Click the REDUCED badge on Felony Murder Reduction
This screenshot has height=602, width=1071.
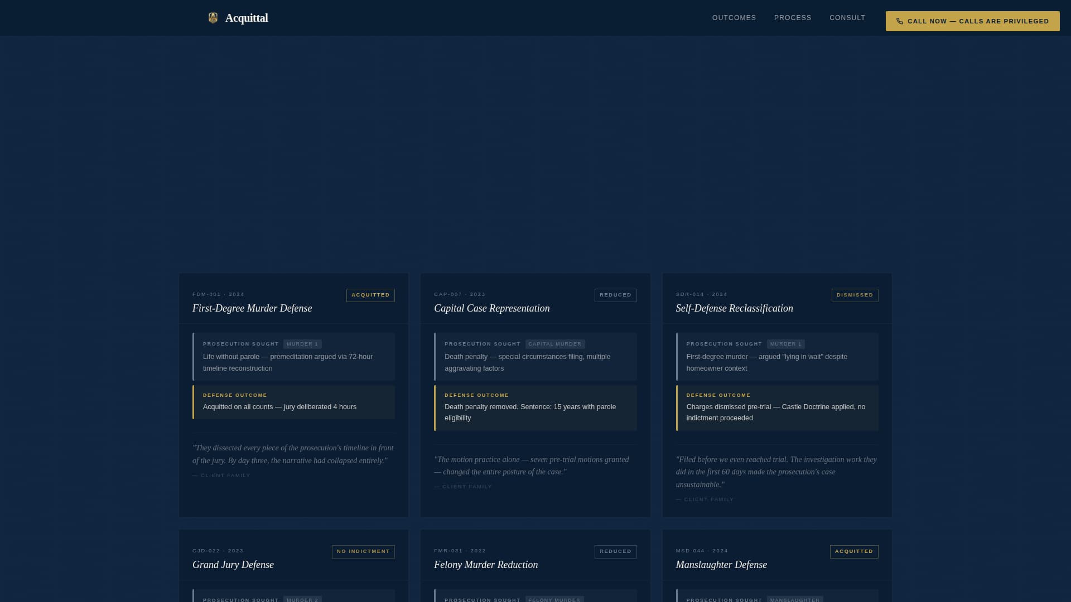615,551
